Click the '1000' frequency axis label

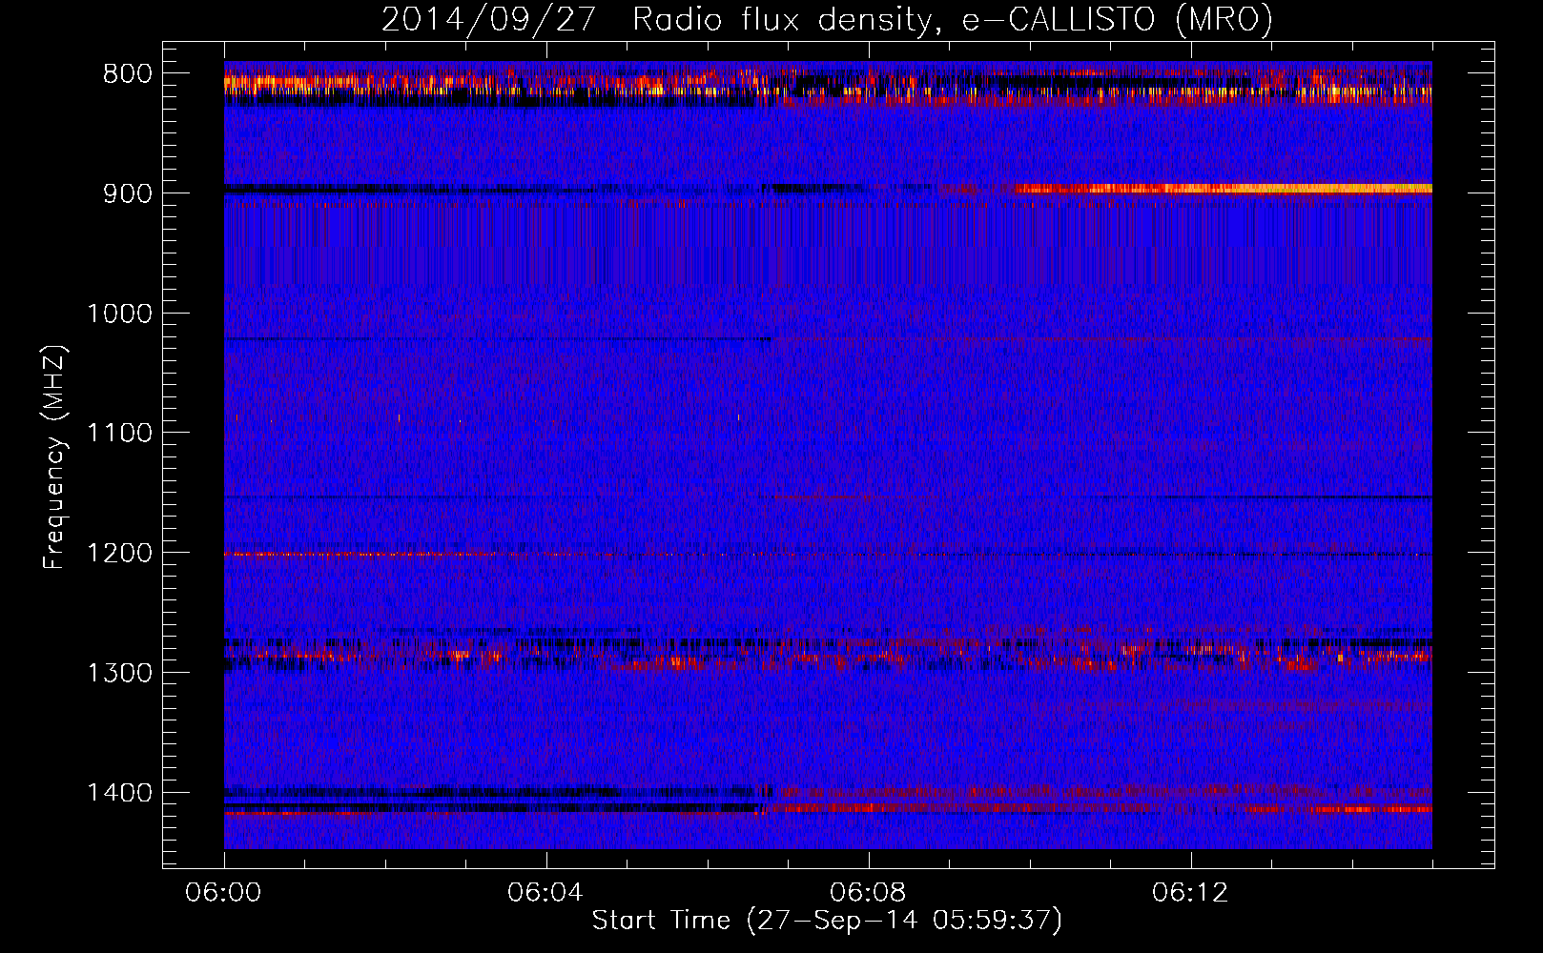click(x=119, y=314)
